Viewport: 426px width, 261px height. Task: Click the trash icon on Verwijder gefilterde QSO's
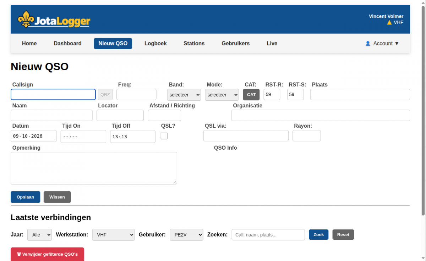pyautogui.click(x=19, y=254)
